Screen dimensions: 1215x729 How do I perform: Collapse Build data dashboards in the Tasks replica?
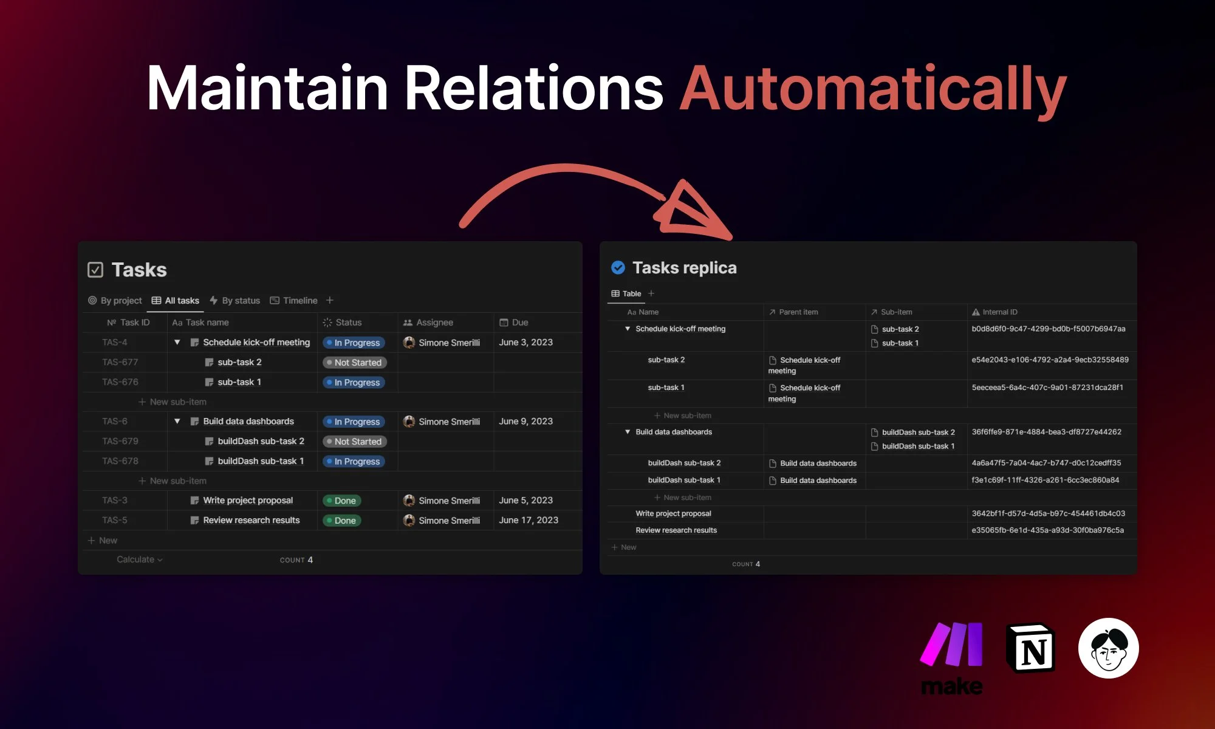click(x=628, y=432)
